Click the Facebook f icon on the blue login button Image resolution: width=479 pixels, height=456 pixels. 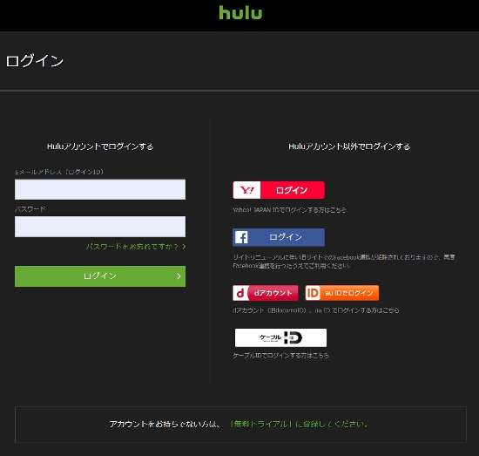point(241,237)
